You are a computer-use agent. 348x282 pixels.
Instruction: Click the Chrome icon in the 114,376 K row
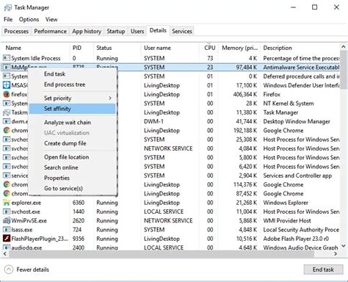click(x=7, y=184)
